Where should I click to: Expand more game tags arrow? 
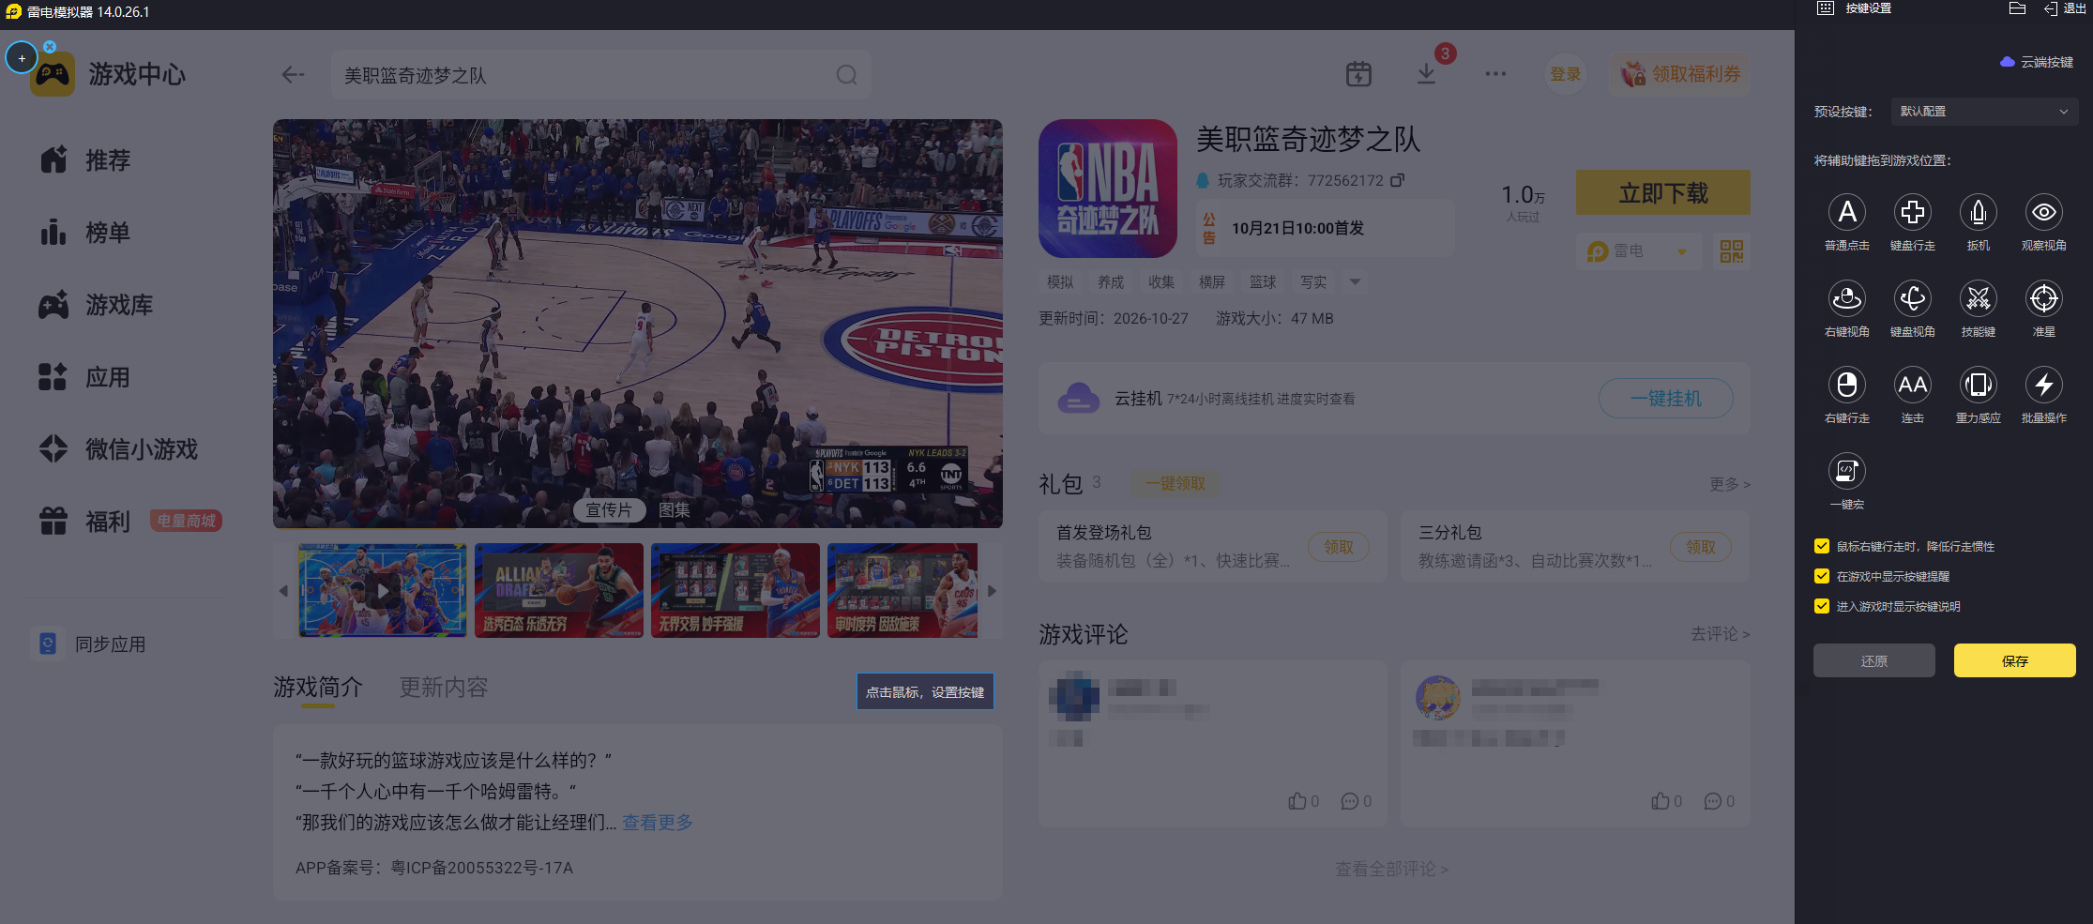(1355, 281)
